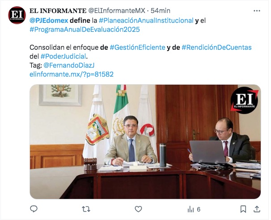Open hashtag #PoderJudicial

[x=63, y=56]
